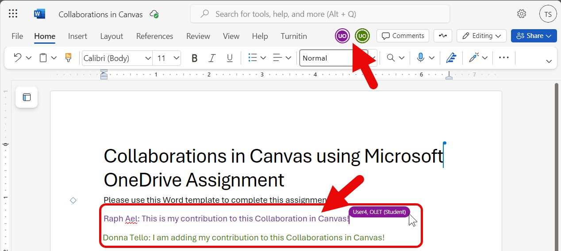Click the purple UO collaborator avatar
The image size is (561, 251).
(342, 36)
